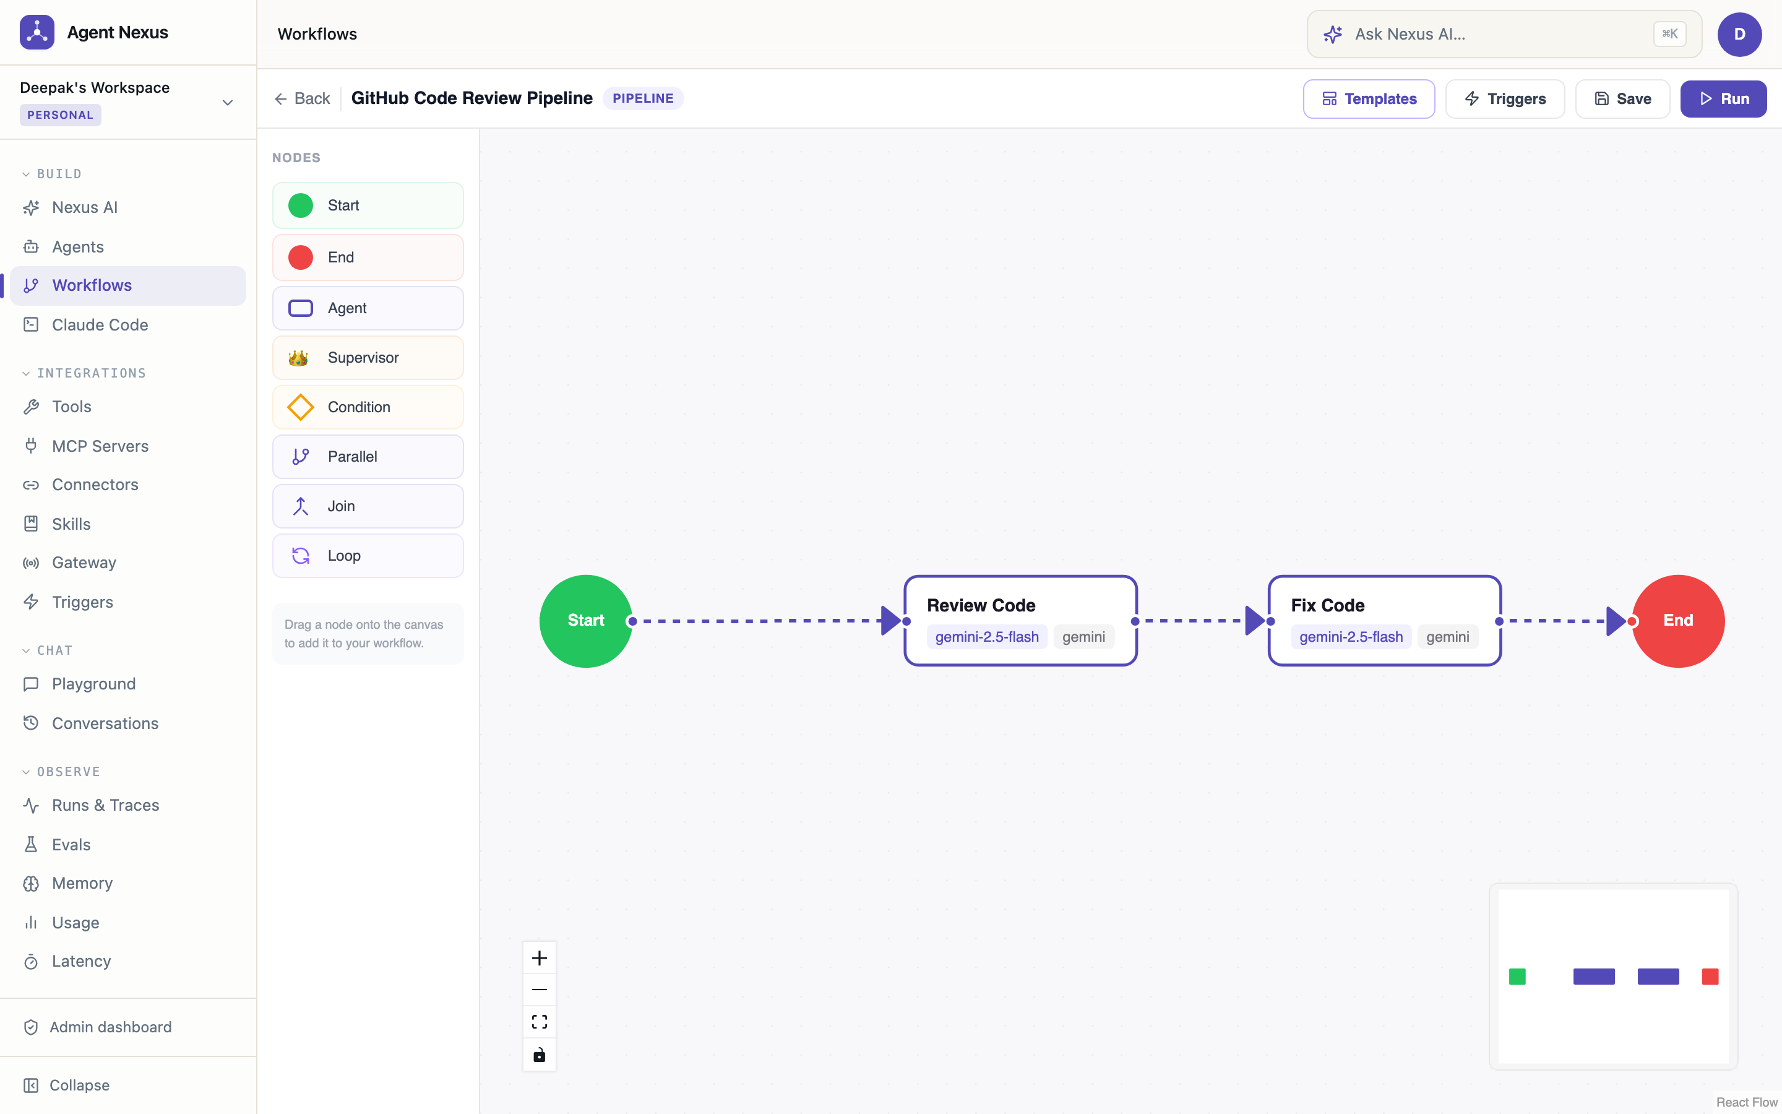Open the user avatar D menu
Viewport: 1782px width, 1114px height.
tap(1739, 34)
